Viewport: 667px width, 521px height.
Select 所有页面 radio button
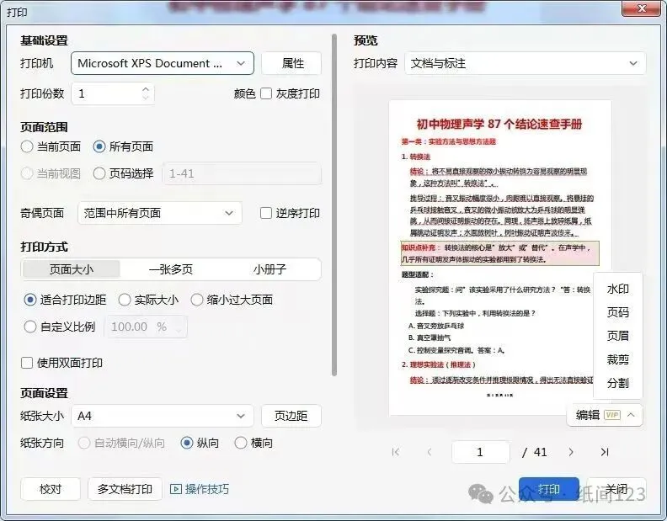99,146
